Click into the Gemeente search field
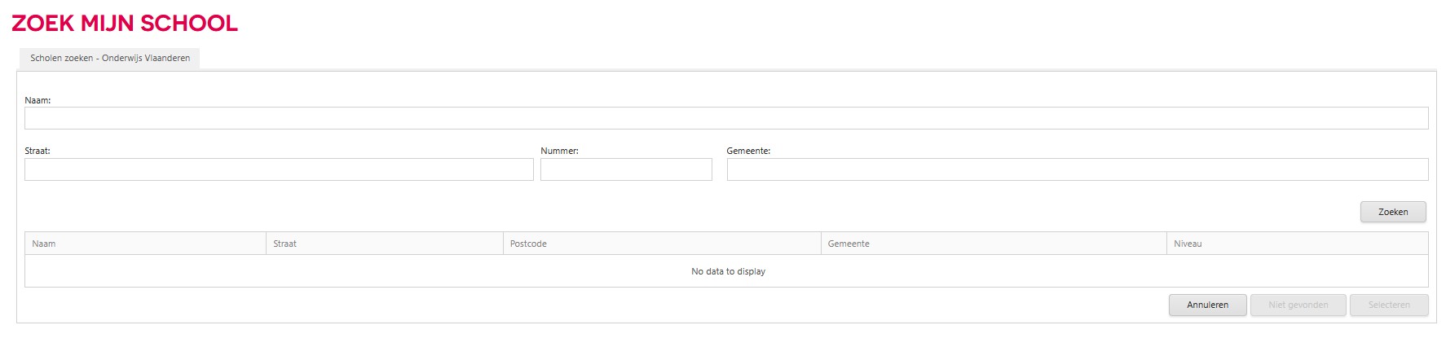This screenshot has width=1446, height=347. (x=1078, y=169)
